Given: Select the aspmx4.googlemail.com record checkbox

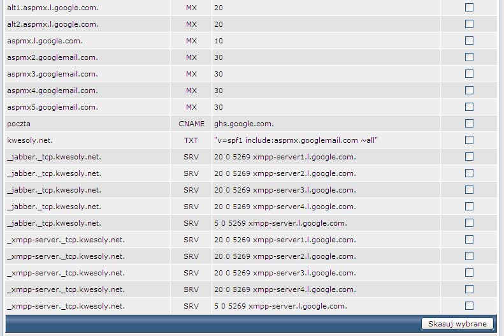Looking at the screenshot, I should 470,91.
